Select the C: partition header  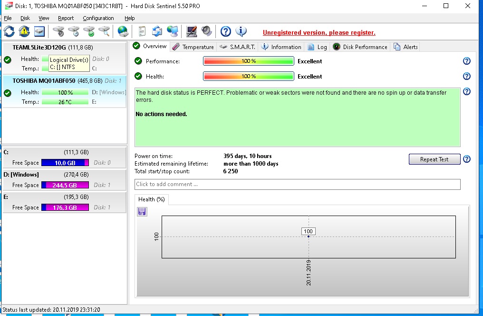(64, 152)
